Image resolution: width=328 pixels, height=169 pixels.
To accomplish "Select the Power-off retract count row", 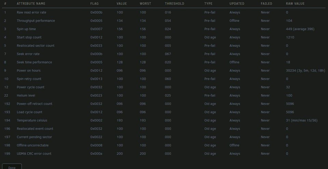I will pyautogui.click(x=164, y=104).
